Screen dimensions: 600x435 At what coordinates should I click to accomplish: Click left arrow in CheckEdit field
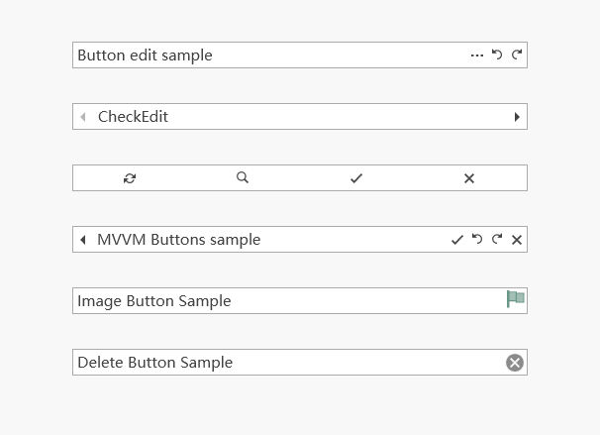tap(83, 117)
